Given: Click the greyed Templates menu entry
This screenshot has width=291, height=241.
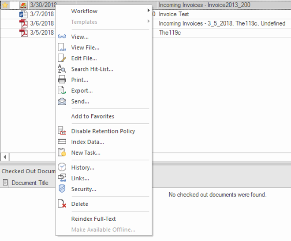Looking at the screenshot, I should 104,22.
